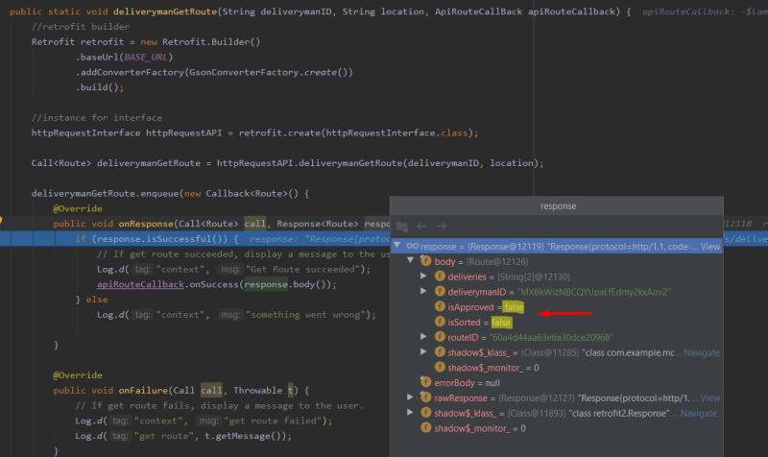Click the field icon beside deliveries
This screenshot has height=457, width=768.
tap(440, 277)
